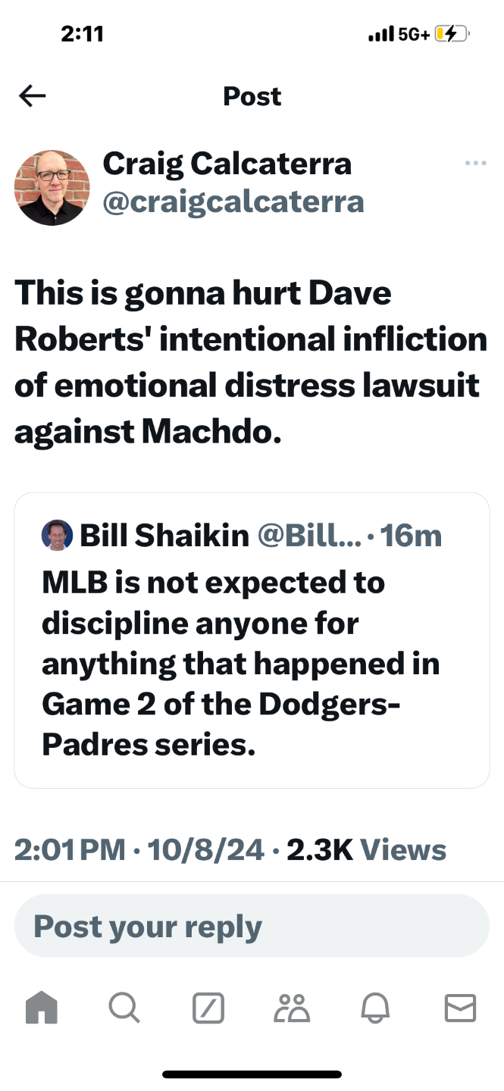
Task: Tap the main post text
Action: click(x=250, y=362)
